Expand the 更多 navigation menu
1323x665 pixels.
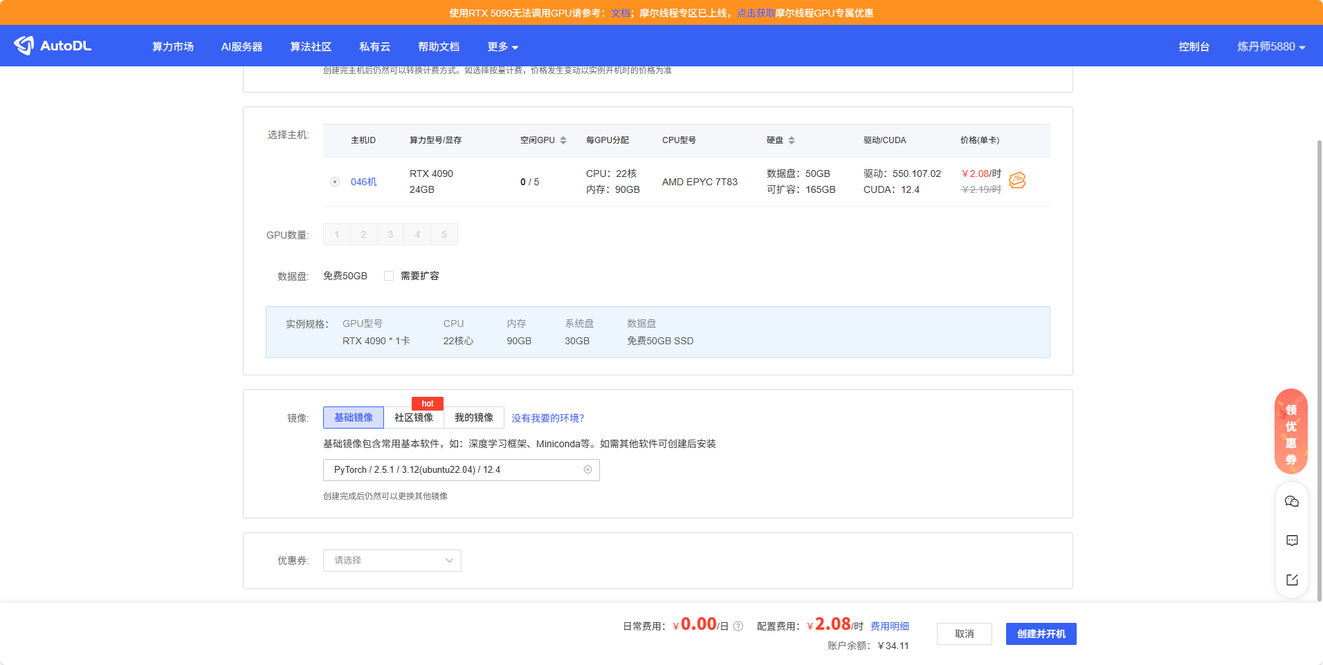pos(502,46)
